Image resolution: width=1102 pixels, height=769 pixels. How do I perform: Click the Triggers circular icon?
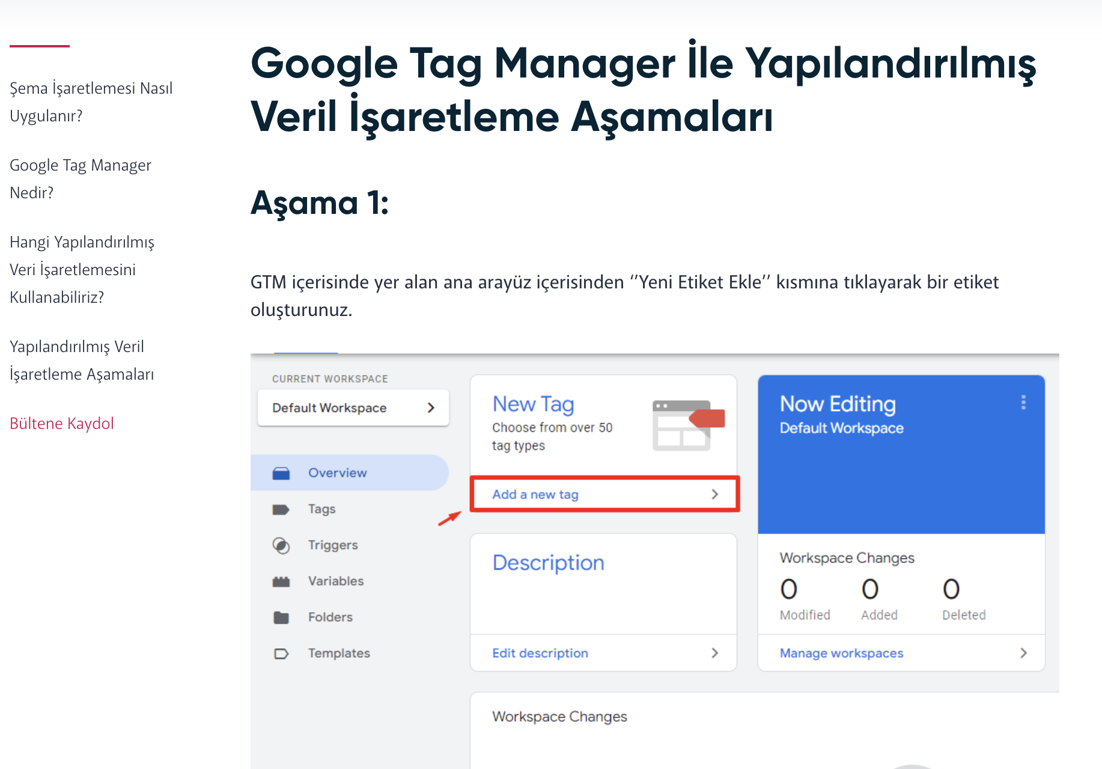coord(281,545)
